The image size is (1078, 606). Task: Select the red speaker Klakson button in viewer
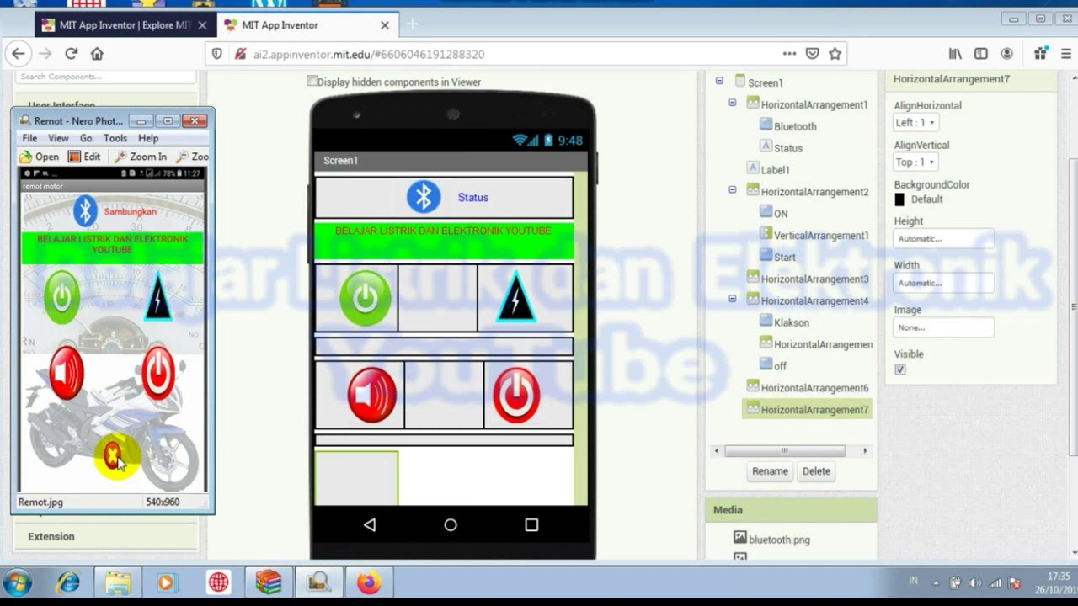click(x=371, y=395)
